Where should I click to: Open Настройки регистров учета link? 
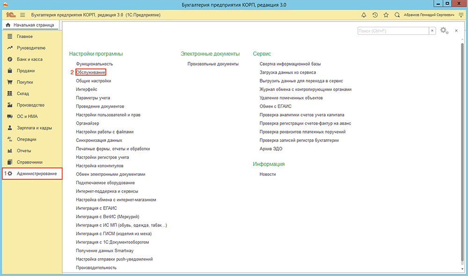click(x=102, y=157)
